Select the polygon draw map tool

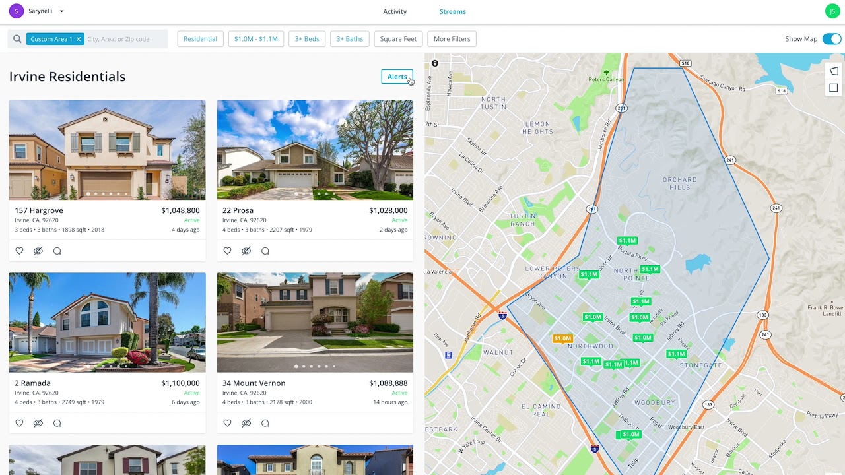pos(834,71)
